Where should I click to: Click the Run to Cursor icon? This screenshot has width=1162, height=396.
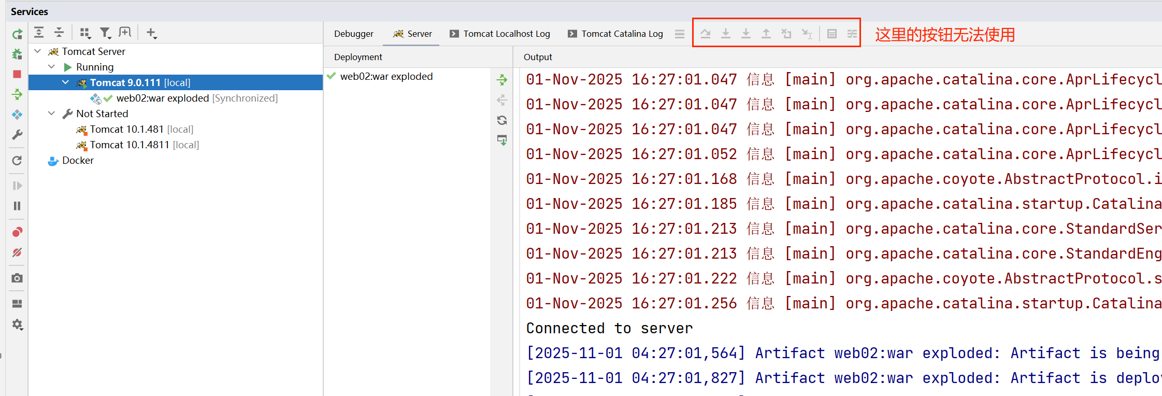(x=807, y=34)
